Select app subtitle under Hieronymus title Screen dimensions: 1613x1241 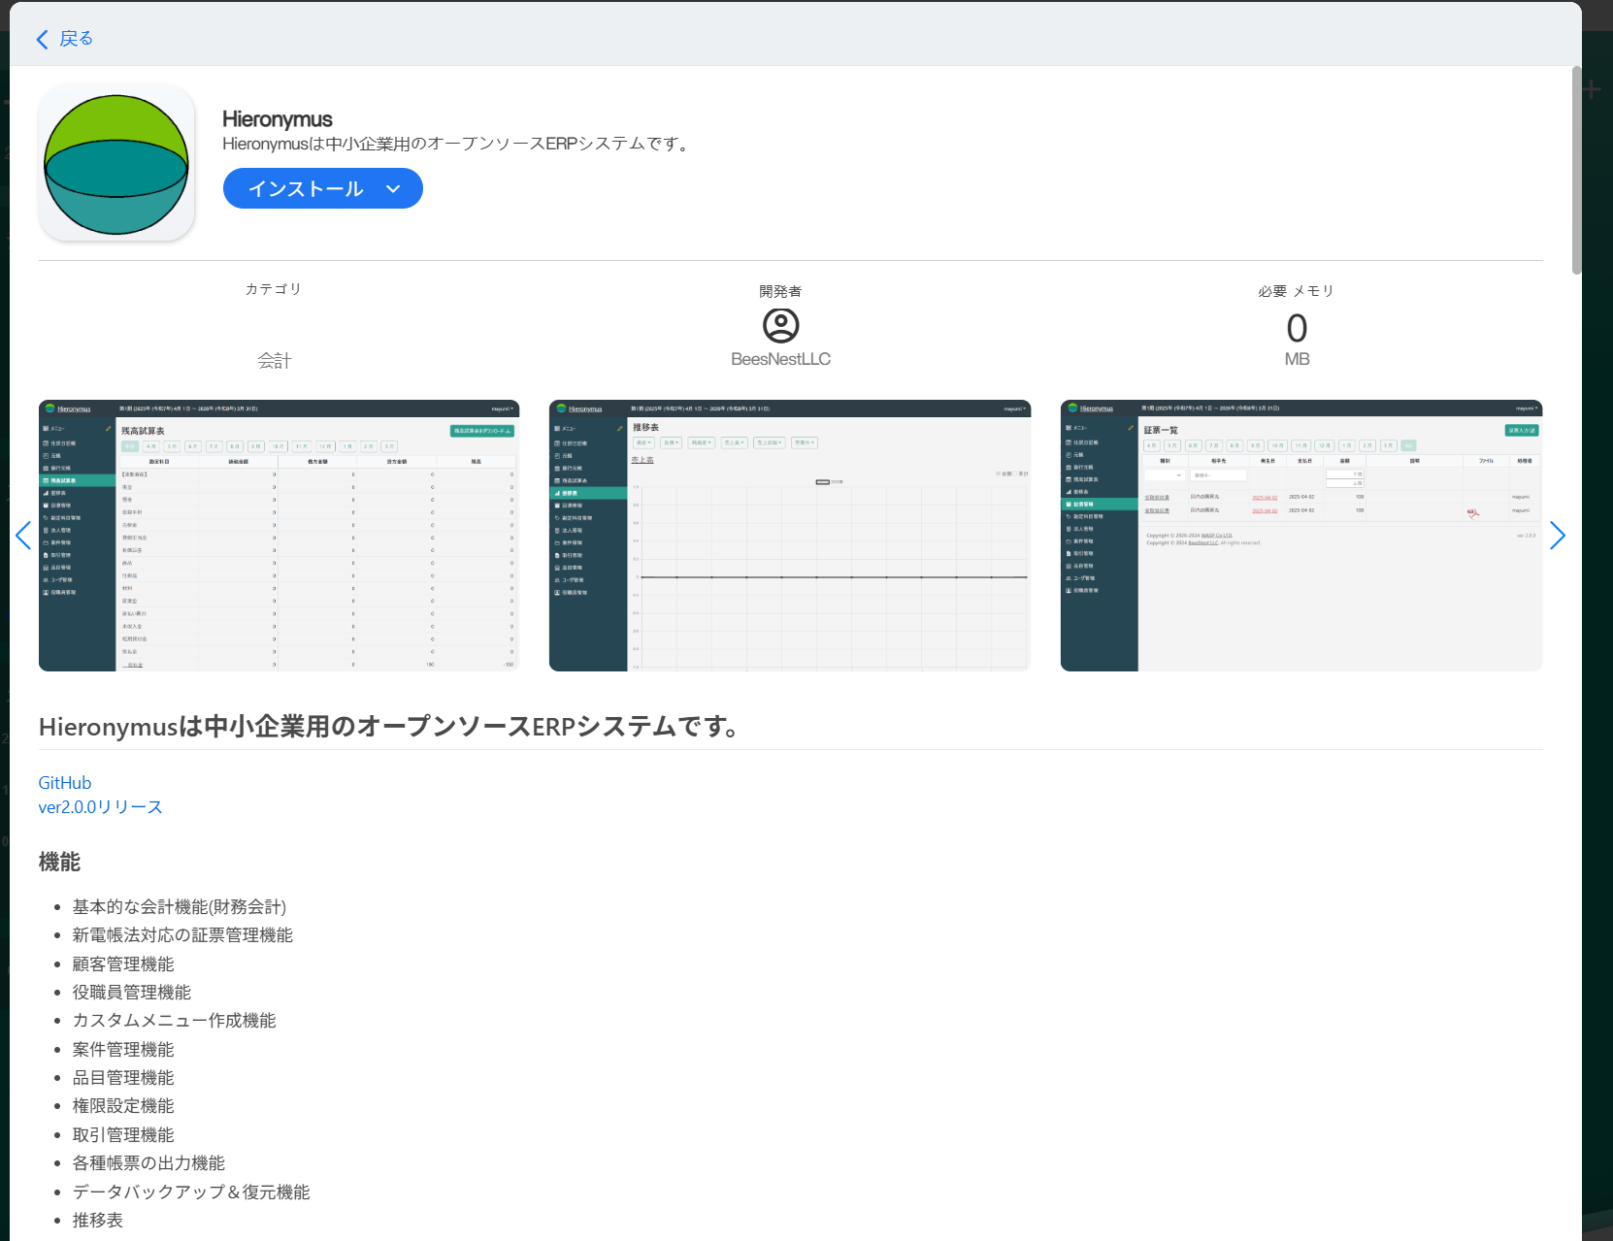coord(458,144)
